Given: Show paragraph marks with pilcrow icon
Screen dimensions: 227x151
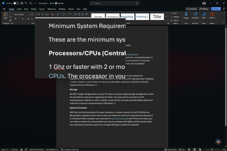Looking at the screenshot, I should 87,14.
